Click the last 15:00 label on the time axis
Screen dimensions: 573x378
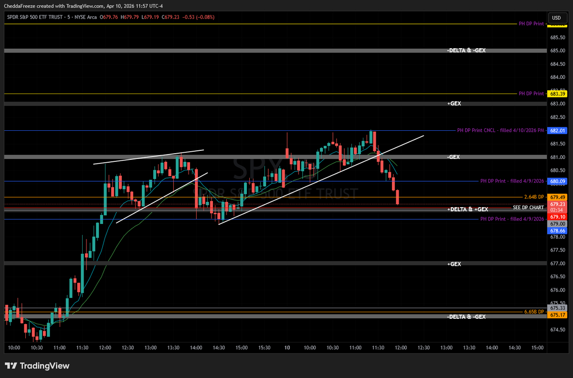coord(537,348)
